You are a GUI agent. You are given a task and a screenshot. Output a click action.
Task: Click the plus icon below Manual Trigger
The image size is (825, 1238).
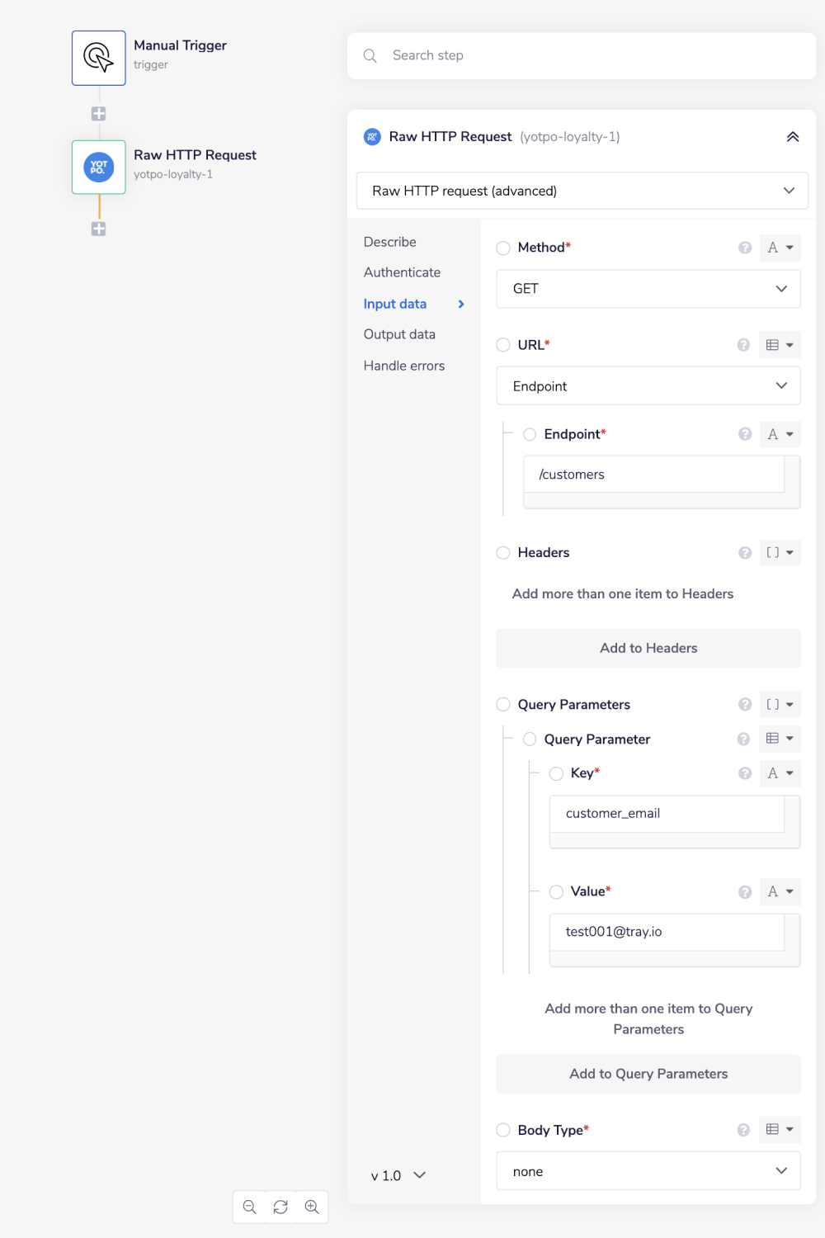pyautogui.click(x=98, y=114)
